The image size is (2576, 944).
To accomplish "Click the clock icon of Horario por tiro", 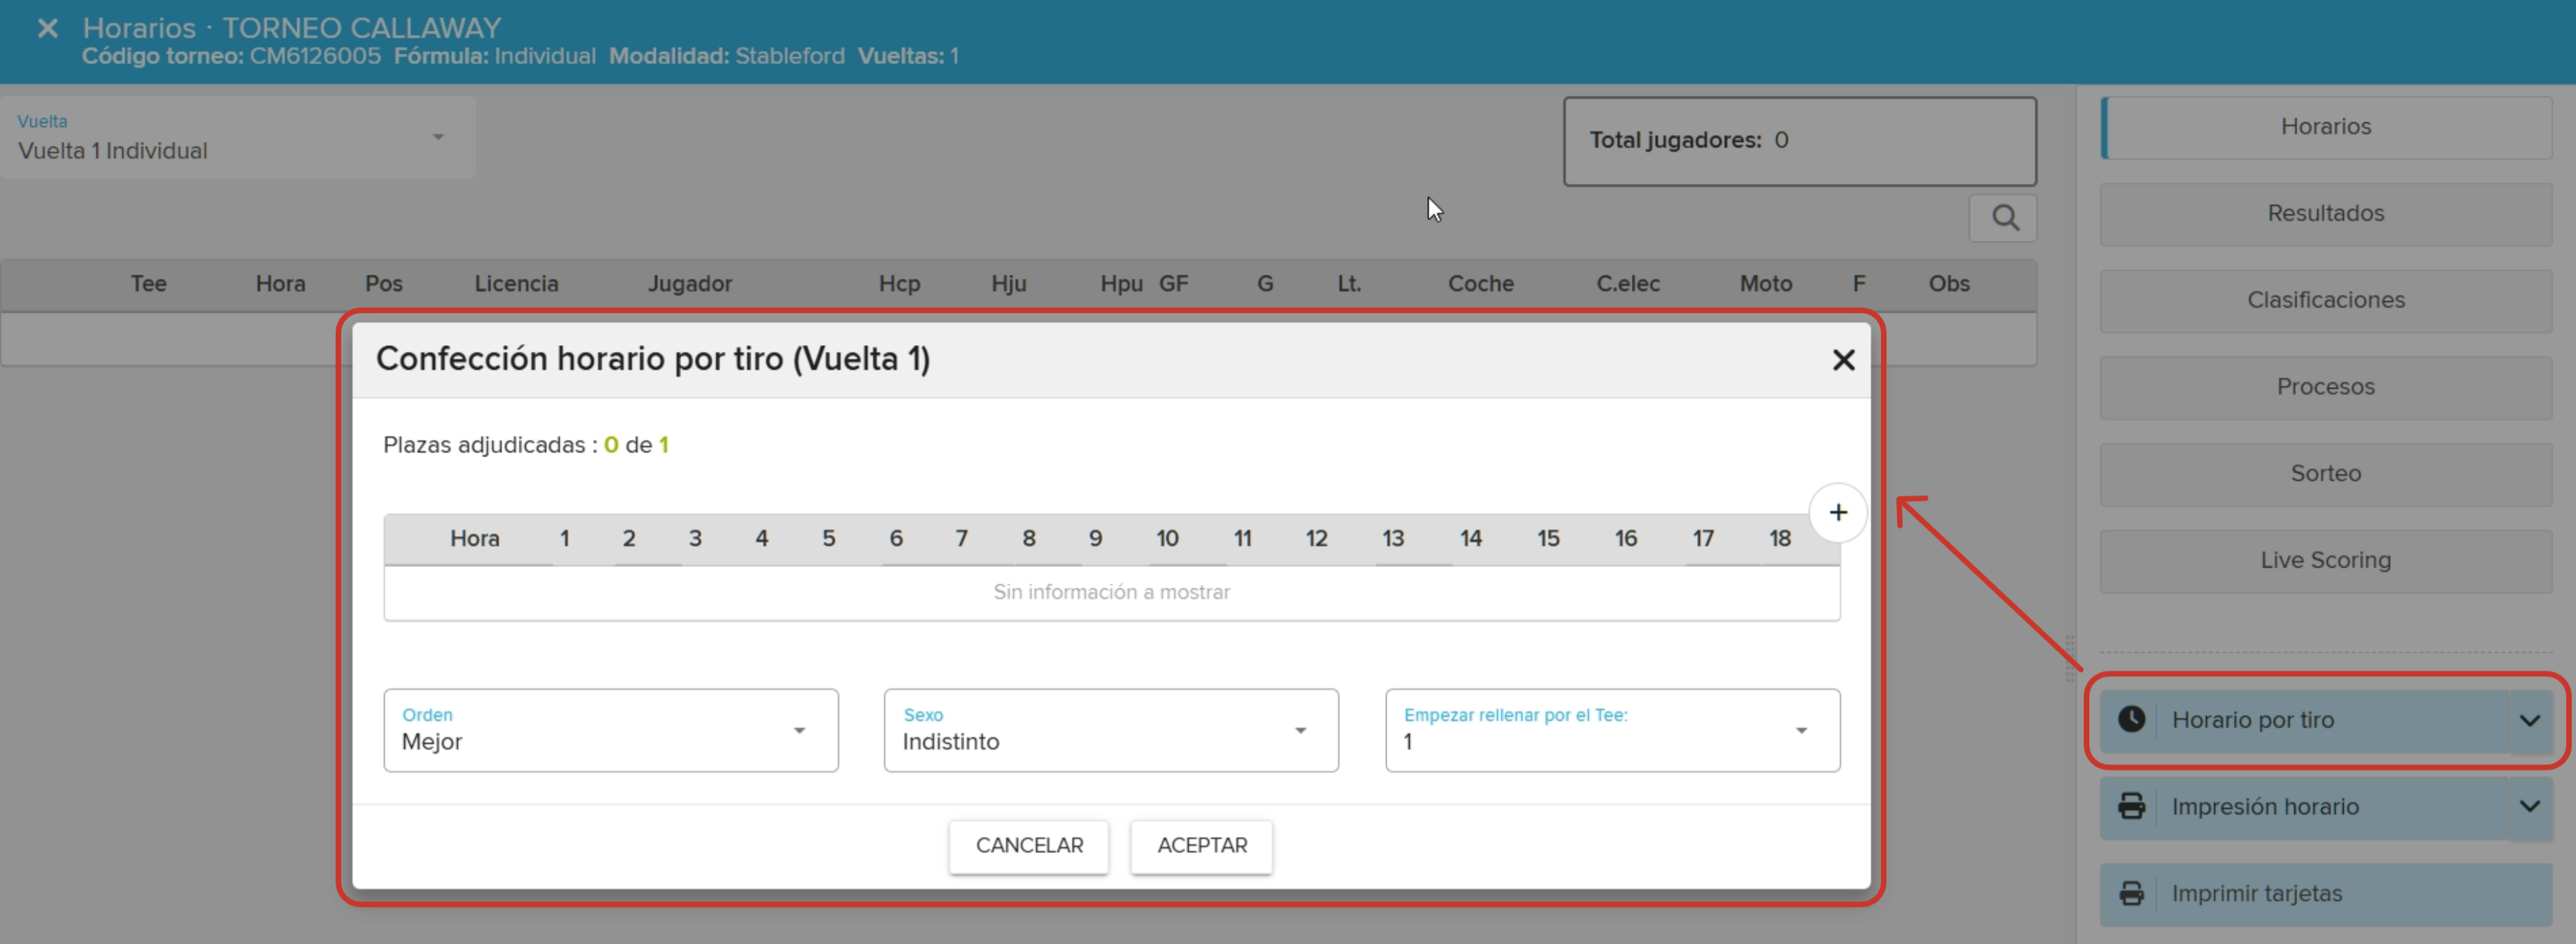I will 2131,719.
